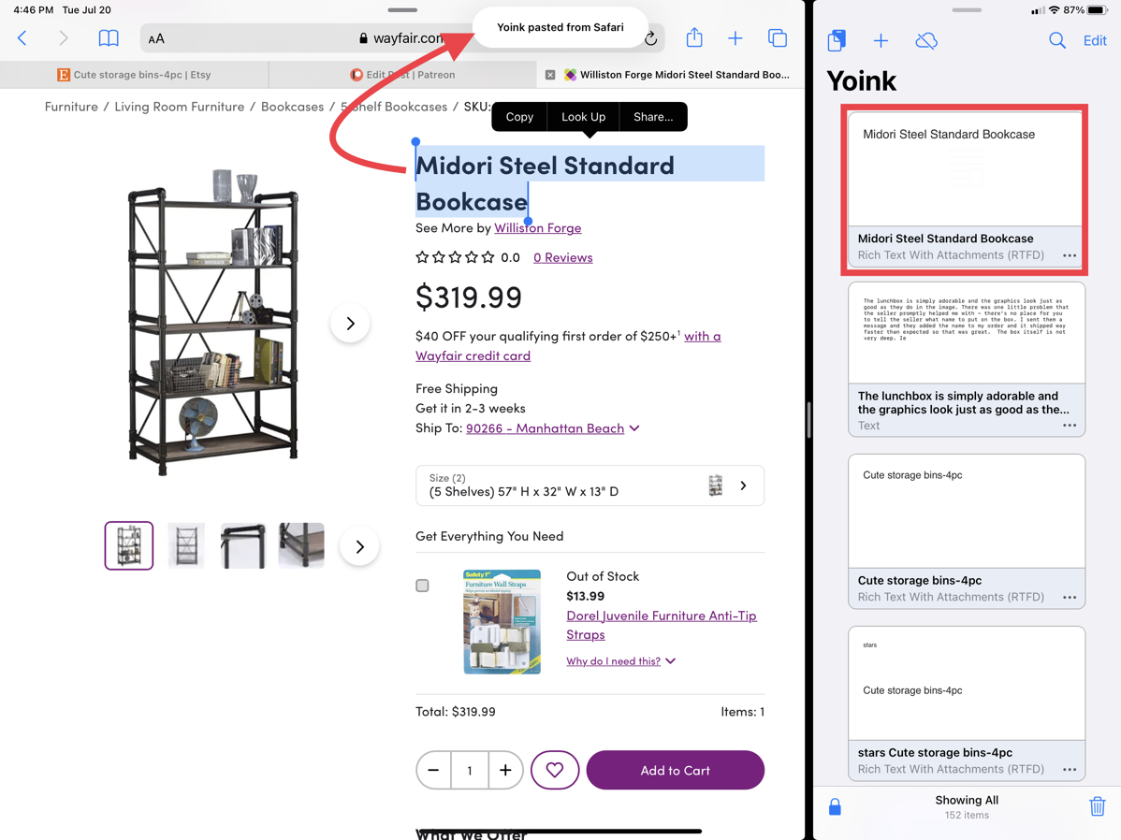Expand the Ship To zip code dropdown
1121x840 pixels.
(634, 428)
